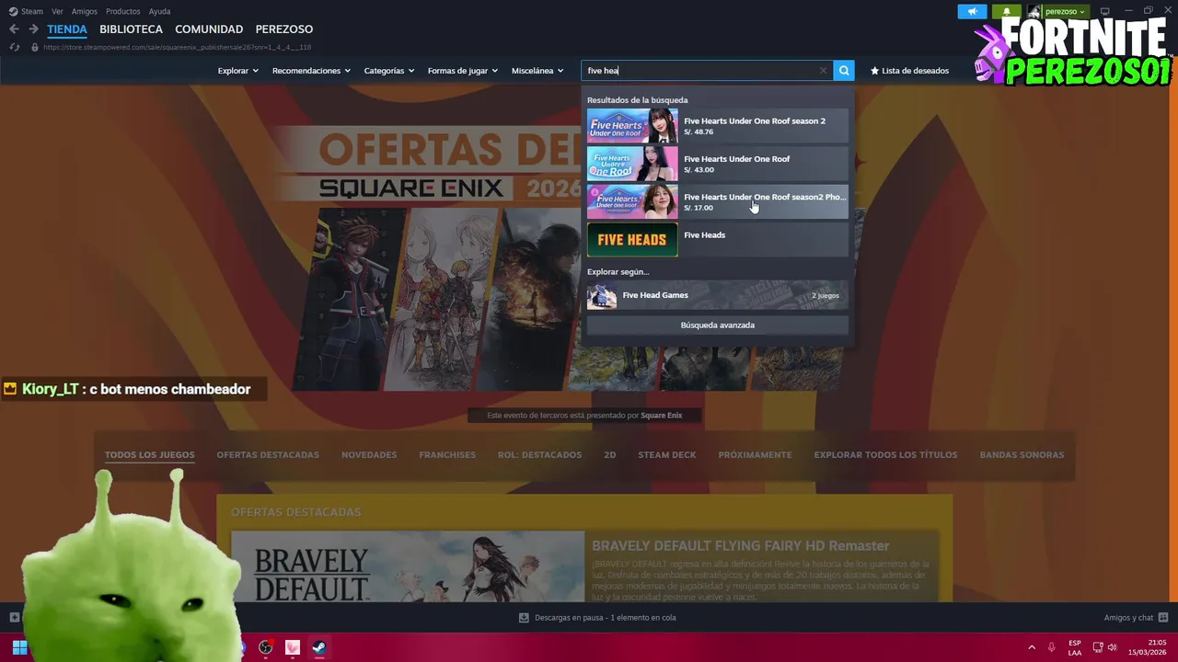Click Búsqueda avanzada button

tap(718, 325)
